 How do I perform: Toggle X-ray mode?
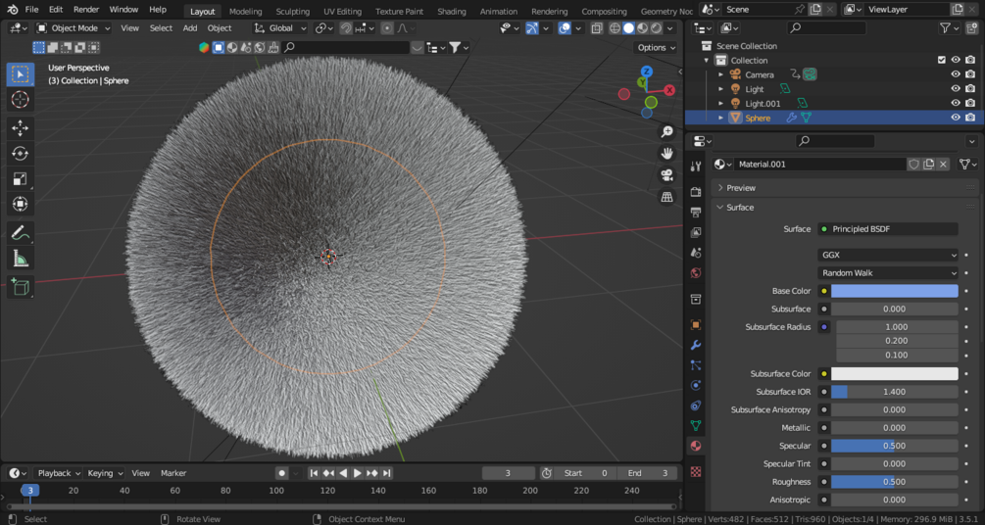click(x=597, y=28)
